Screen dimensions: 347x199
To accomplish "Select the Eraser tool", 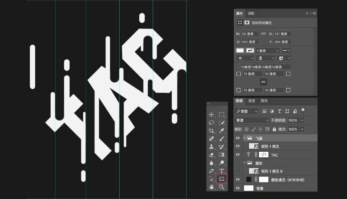I will (x=211, y=155).
